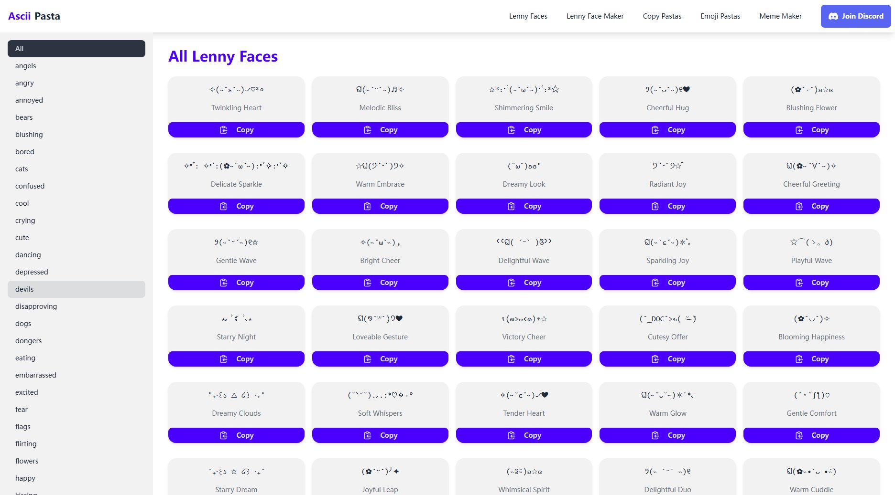
Task: Open the blushing category
Action: pos(76,135)
